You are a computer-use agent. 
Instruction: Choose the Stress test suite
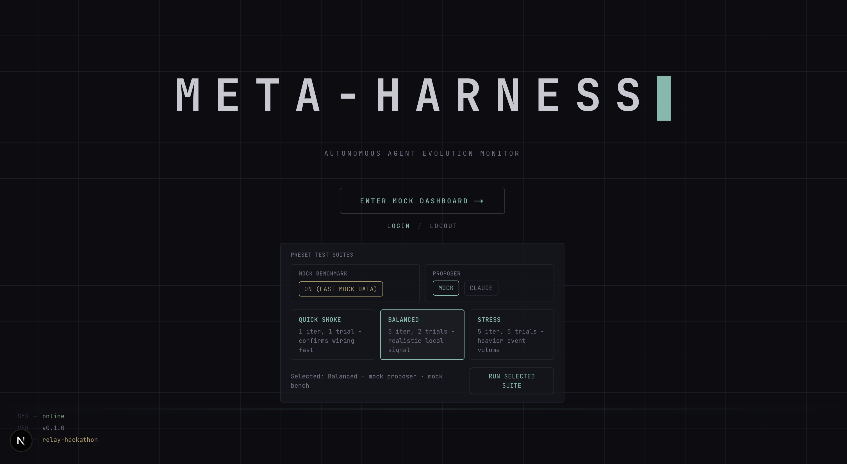[511, 334]
